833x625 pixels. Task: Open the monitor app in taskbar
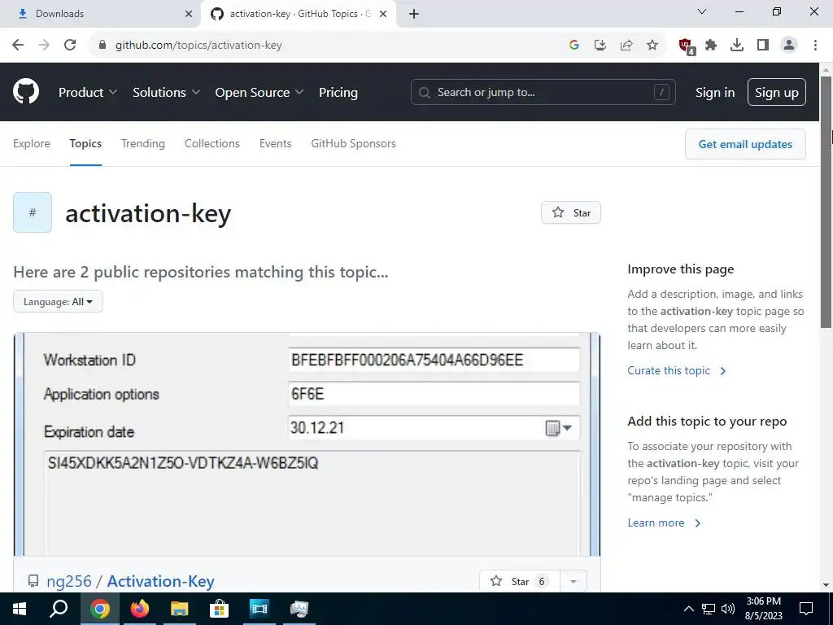299,609
